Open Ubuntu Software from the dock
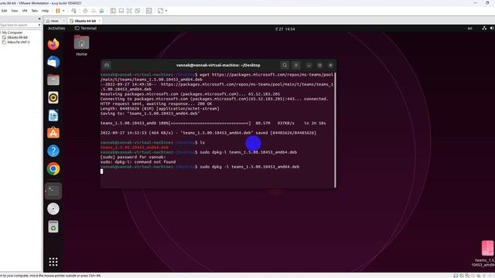Image resolution: width=495 pixels, height=278 pixels. click(x=53, y=133)
